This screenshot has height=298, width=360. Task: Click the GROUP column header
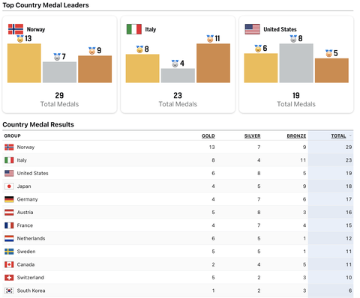pos(12,136)
